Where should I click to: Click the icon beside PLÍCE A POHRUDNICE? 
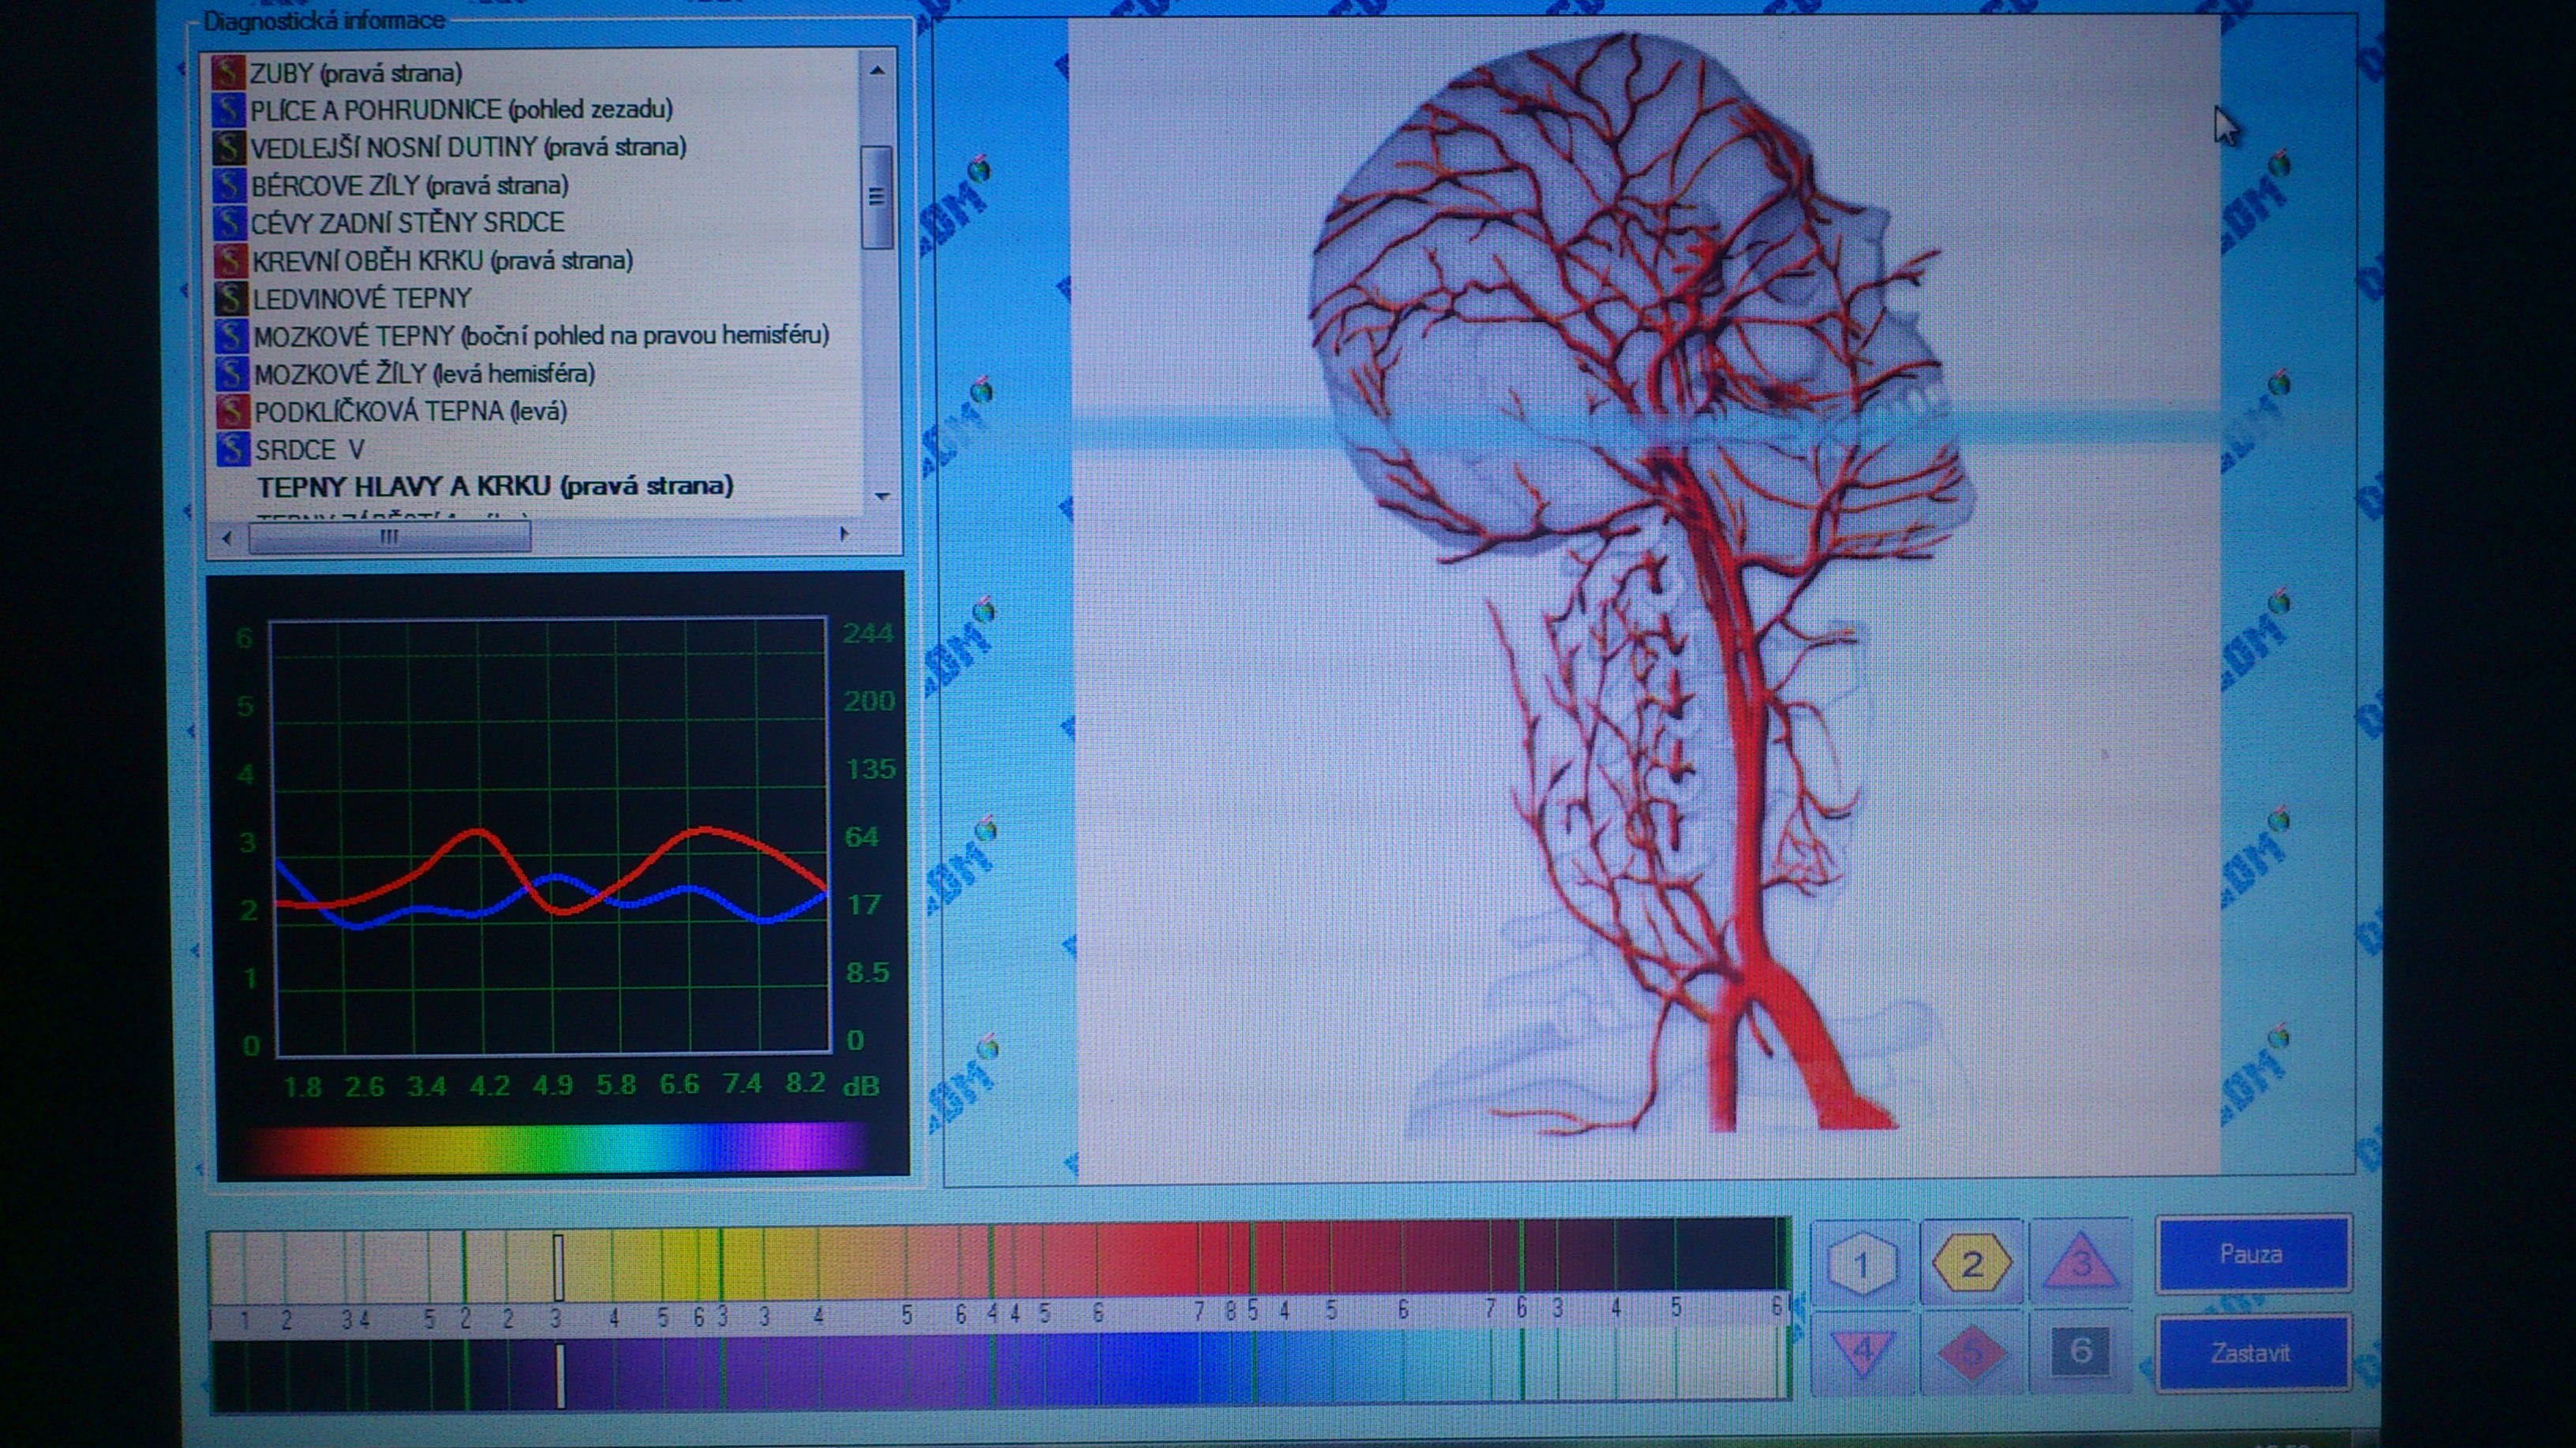tap(229, 110)
